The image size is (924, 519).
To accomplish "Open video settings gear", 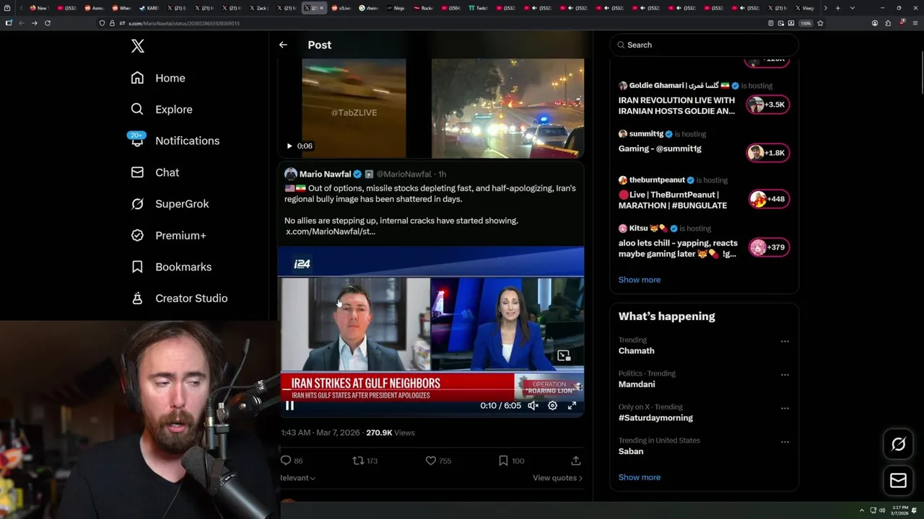I will [x=552, y=406].
